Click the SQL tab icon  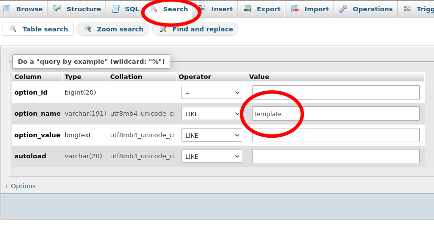pos(115,9)
